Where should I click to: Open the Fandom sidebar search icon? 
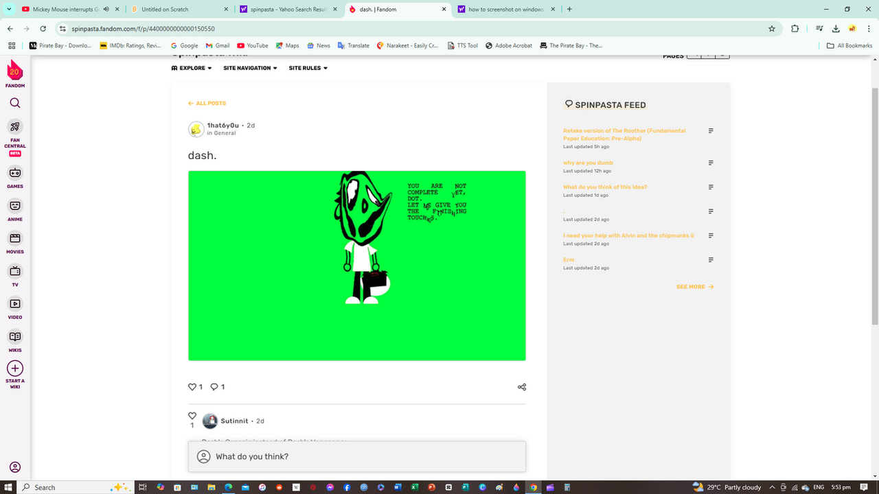point(15,103)
